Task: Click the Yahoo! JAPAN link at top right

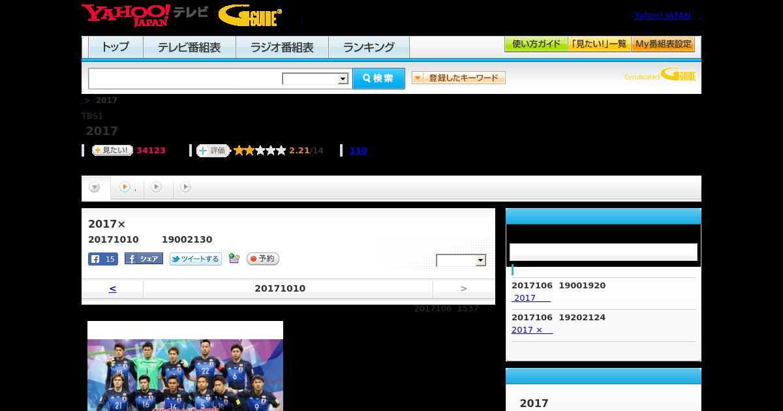Action: (x=662, y=16)
